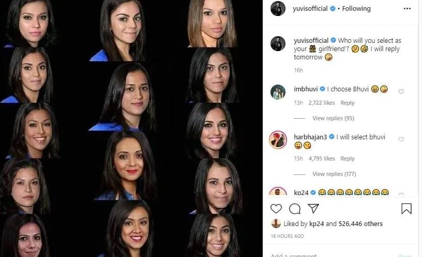View 2,722 likes on imbhuvi's comment
Image resolution: width=422 pixels, height=257 pixels.
[x=322, y=103]
